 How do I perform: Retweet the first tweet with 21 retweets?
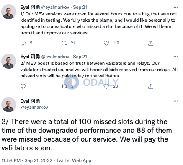click(64, 43)
